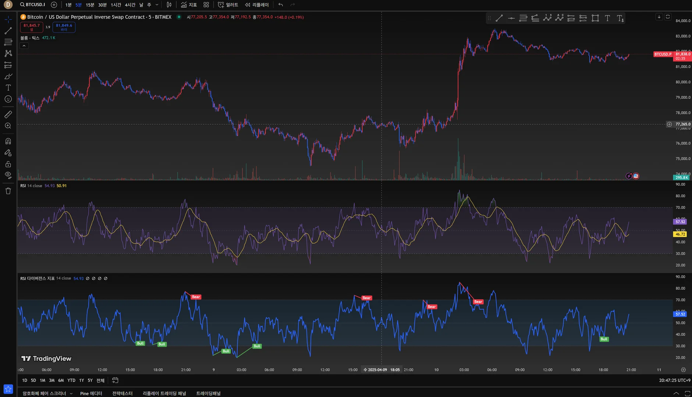Screen dimensions: 692x397
Task: Select the trend line tool in left sidebar
Action: pyautogui.click(x=8, y=31)
